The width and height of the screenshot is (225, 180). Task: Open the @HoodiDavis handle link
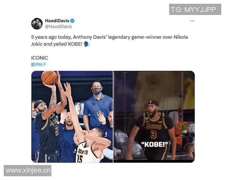click(58, 27)
